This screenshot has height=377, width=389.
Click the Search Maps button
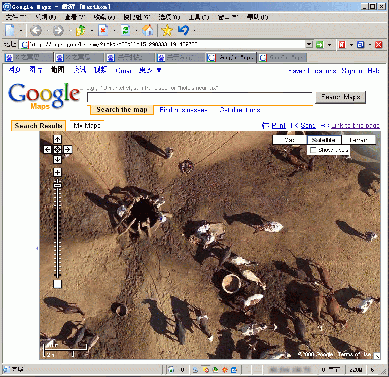pyautogui.click(x=340, y=97)
